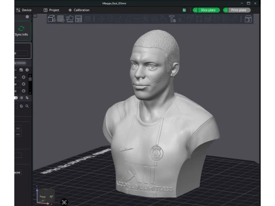Open printer settings gear above Sync info

click(x=27, y=17)
